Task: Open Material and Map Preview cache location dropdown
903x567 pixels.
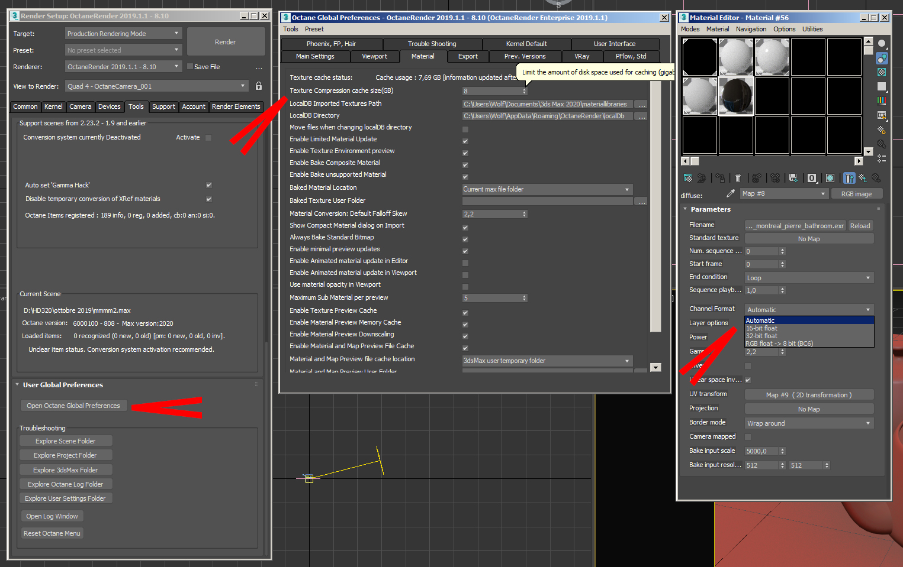Action: point(547,361)
